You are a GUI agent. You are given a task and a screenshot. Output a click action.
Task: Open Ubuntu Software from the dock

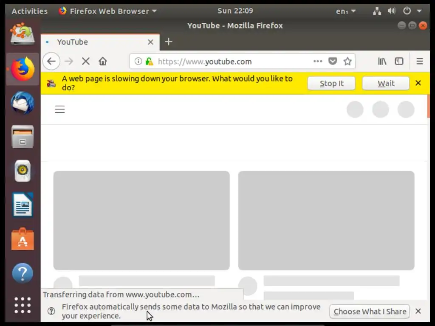tap(23, 239)
